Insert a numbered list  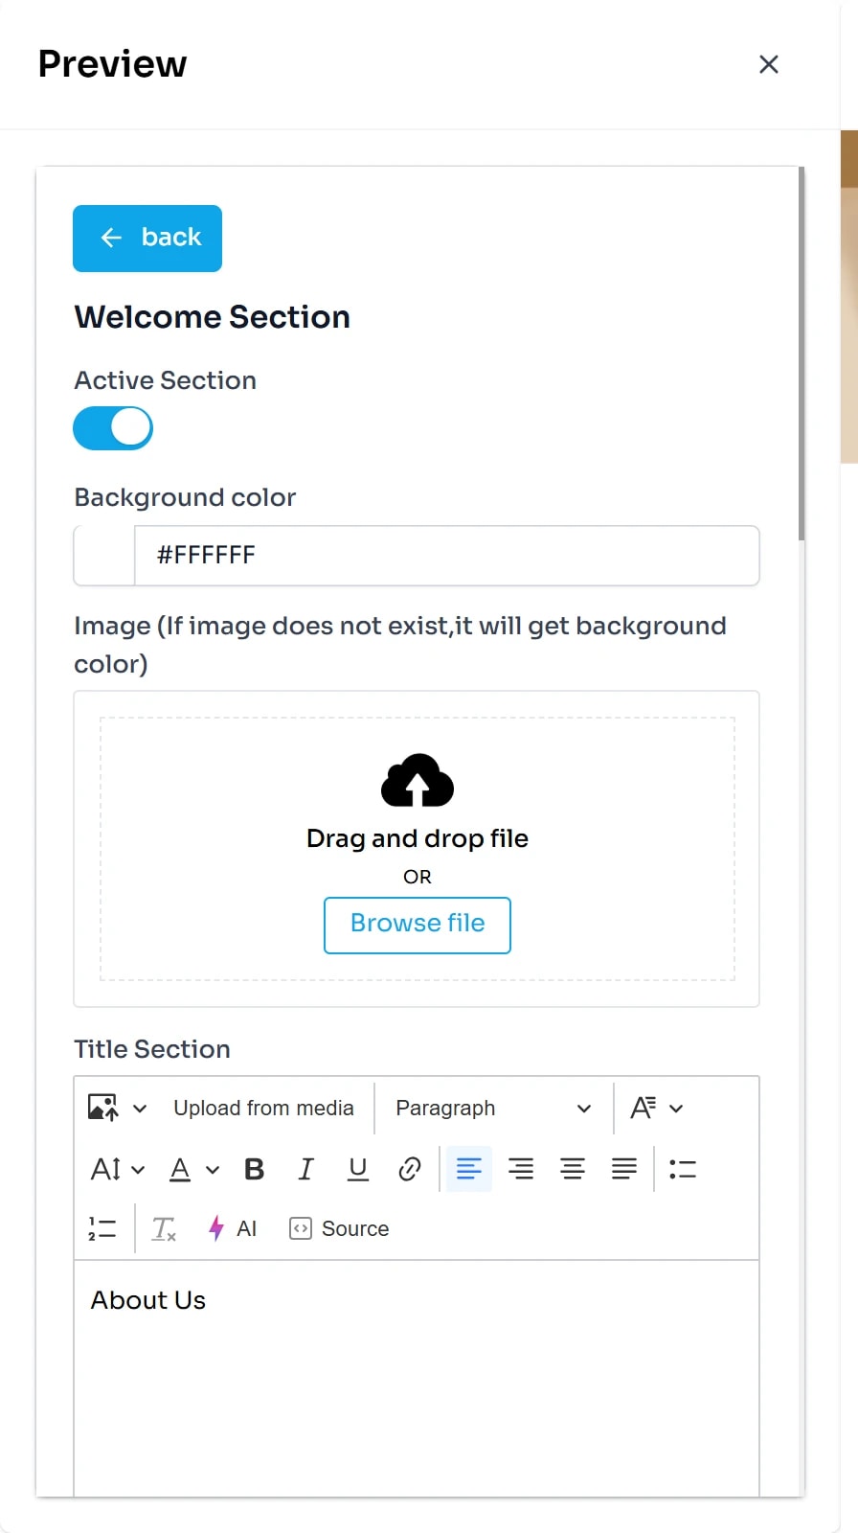(102, 1228)
